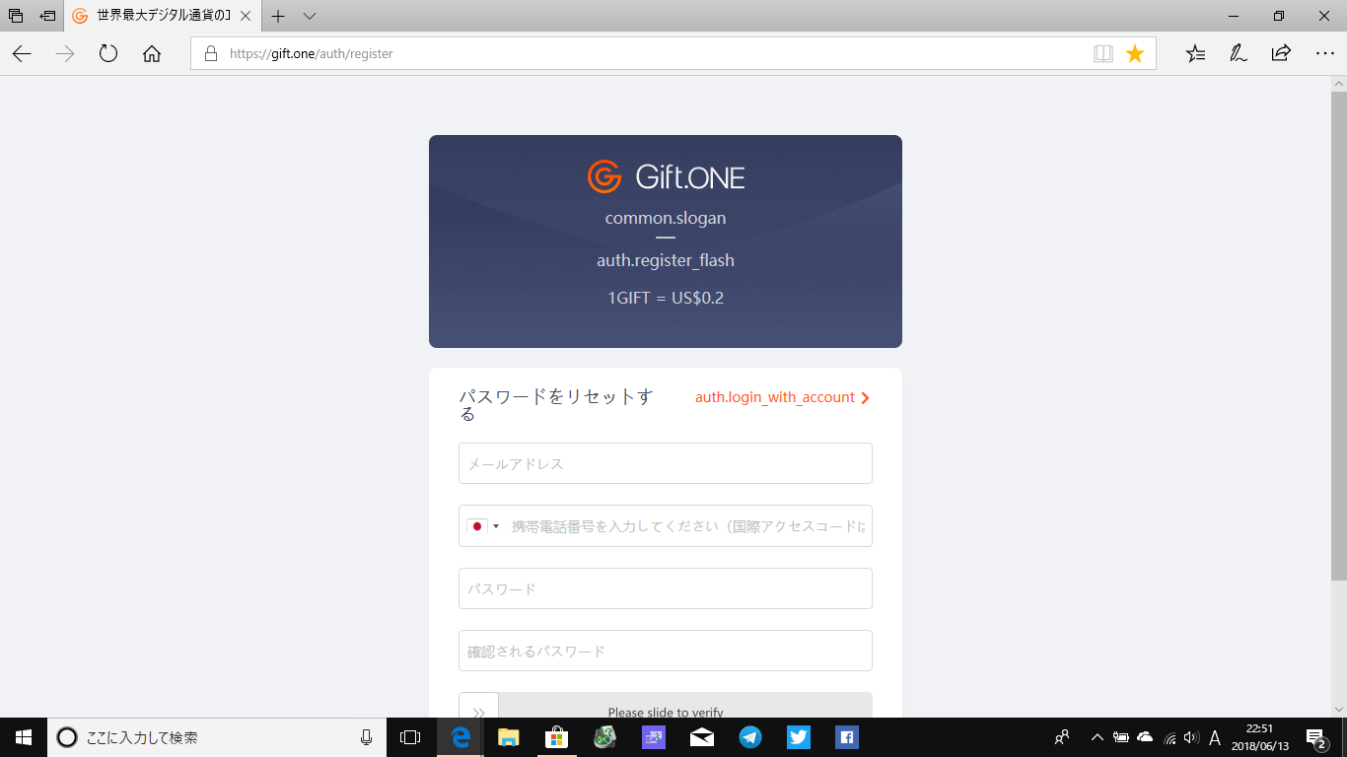Click the address bar URL
The image size is (1347, 757).
tap(312, 54)
